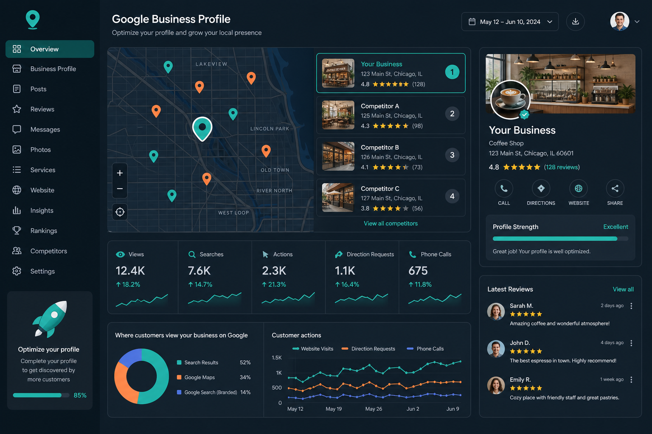Select the Competitor C listing card
Viewport: 652px width, 434px height.
click(391, 198)
